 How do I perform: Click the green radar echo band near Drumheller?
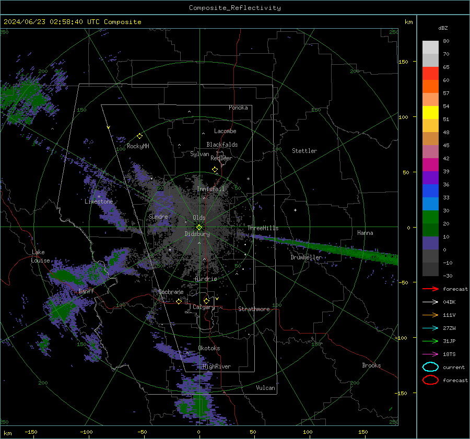327,247
